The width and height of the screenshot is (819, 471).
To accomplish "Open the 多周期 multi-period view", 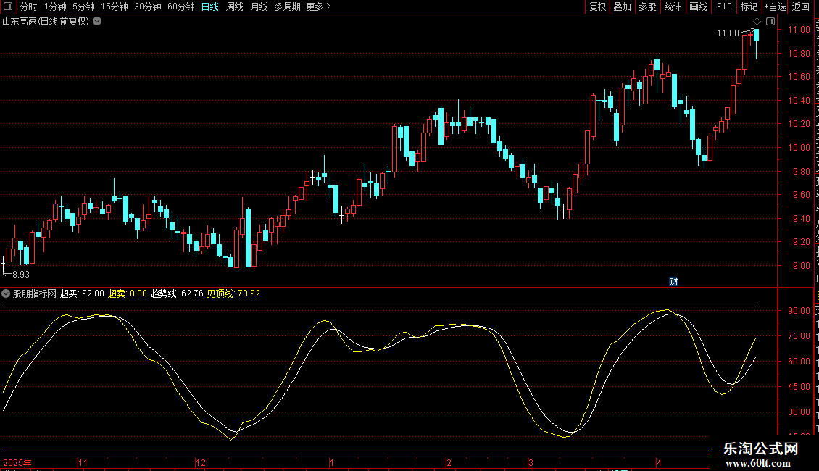I will click(x=287, y=7).
